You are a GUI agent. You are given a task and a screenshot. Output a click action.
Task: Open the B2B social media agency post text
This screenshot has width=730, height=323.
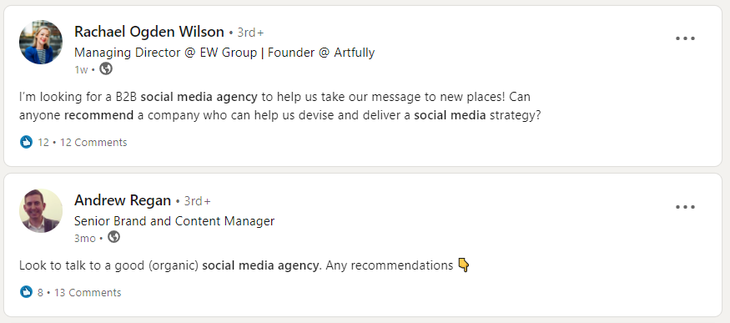(279, 106)
